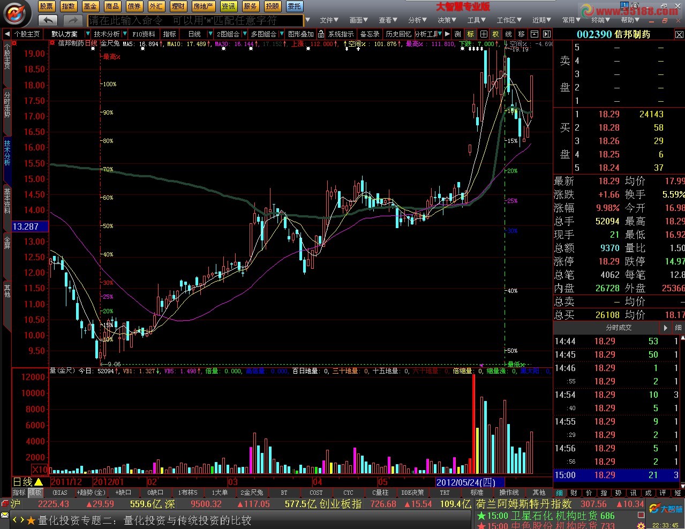The height and width of the screenshot is (529, 685).
Task: Click the command input field
Action: click(x=195, y=20)
